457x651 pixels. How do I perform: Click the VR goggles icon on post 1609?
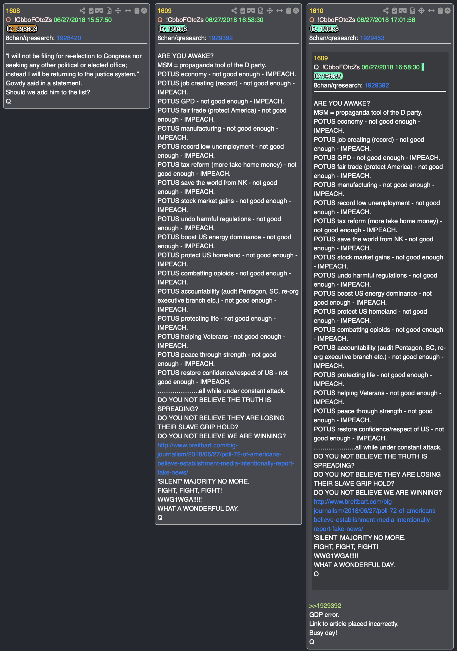[251, 11]
